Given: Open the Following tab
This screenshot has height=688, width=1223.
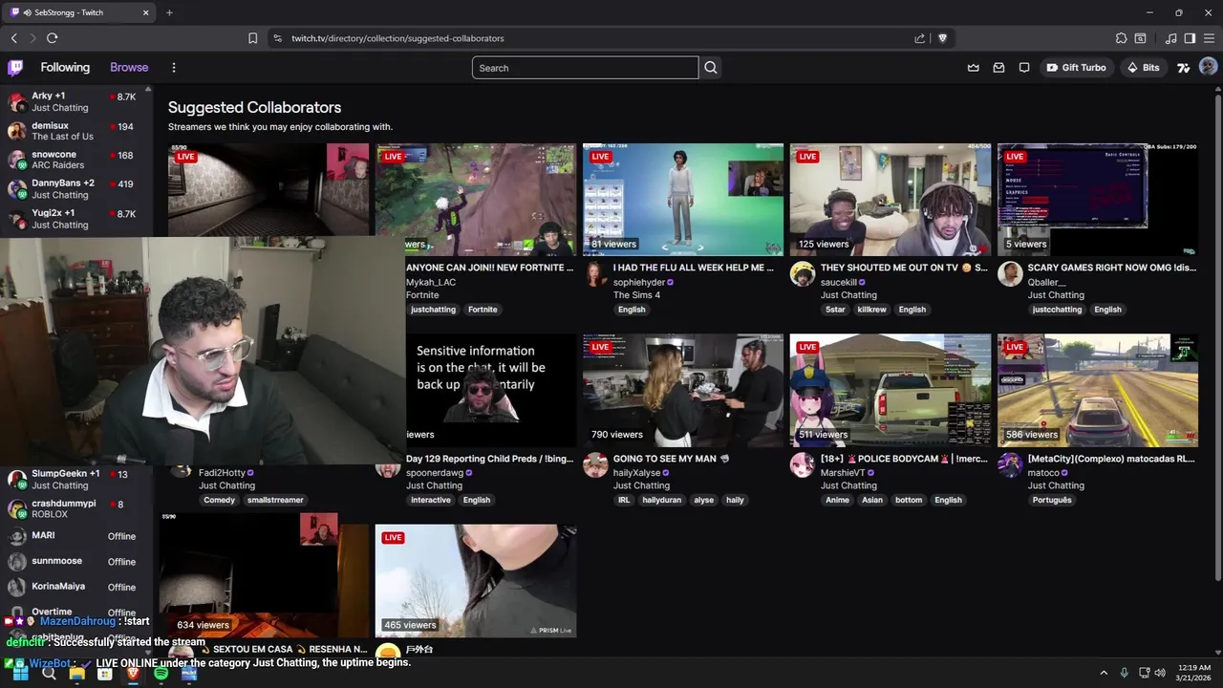Looking at the screenshot, I should [65, 68].
